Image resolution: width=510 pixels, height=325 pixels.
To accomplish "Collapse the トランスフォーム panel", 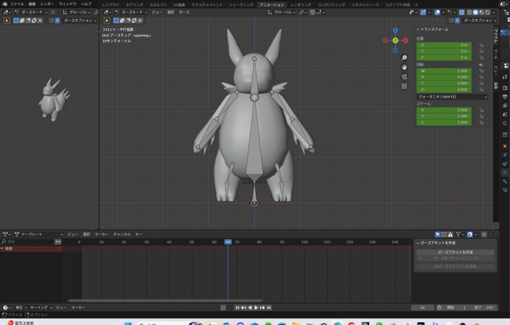I will pyautogui.click(x=418, y=29).
